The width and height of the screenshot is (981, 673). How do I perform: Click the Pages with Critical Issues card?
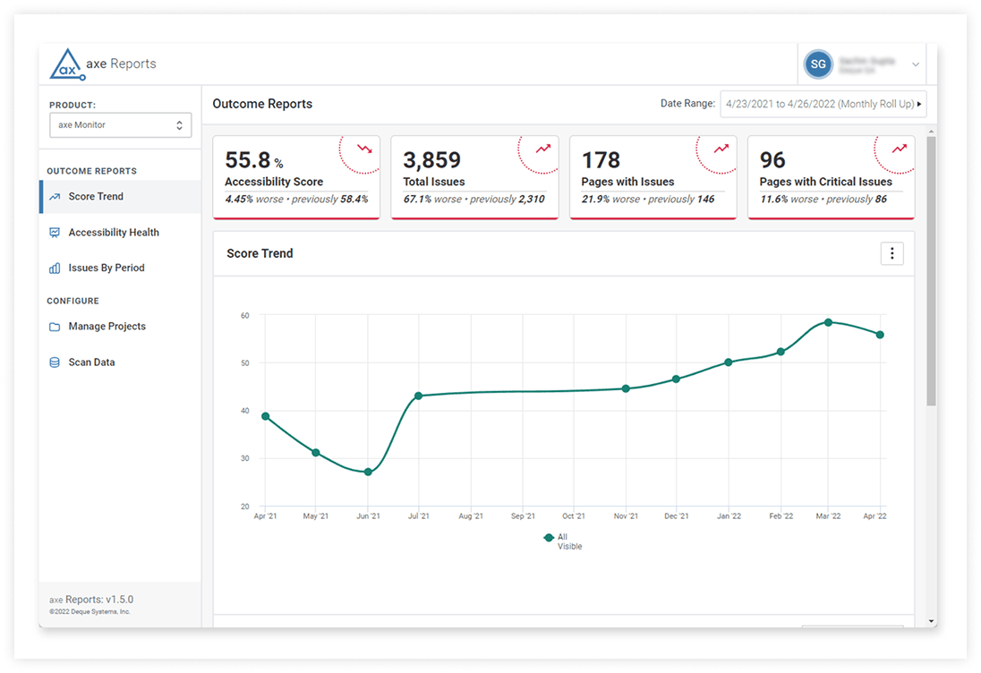point(831,177)
